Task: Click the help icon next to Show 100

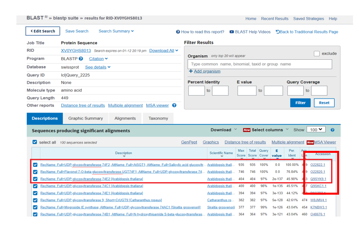Action: point(333,130)
